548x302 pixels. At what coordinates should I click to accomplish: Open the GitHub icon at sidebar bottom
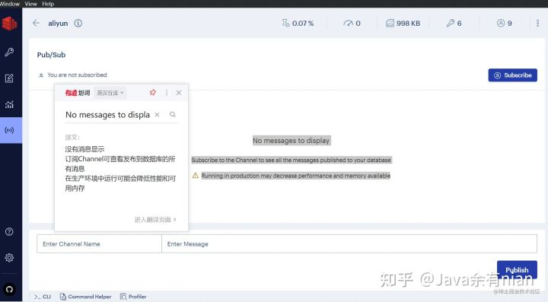pyautogui.click(x=9, y=289)
